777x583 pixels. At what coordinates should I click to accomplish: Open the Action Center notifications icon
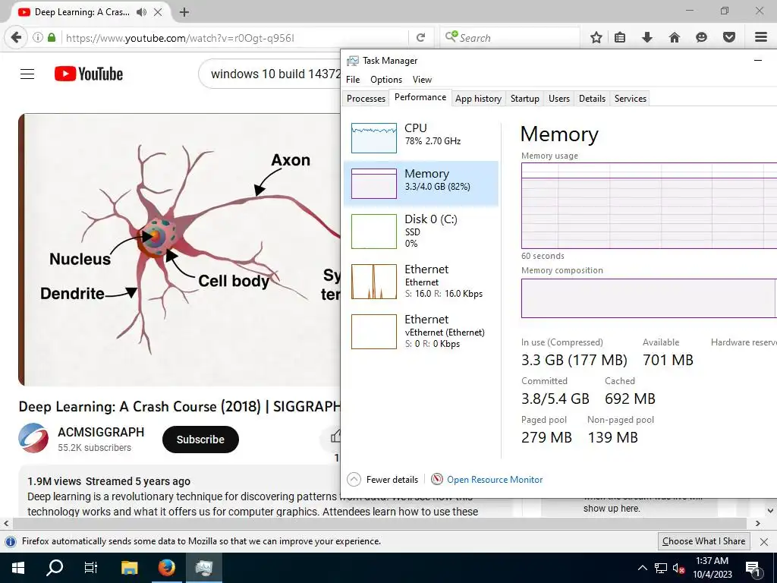[x=753, y=569]
